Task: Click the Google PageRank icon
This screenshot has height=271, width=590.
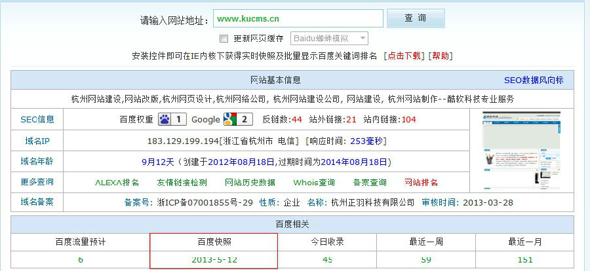Action: click(238, 120)
